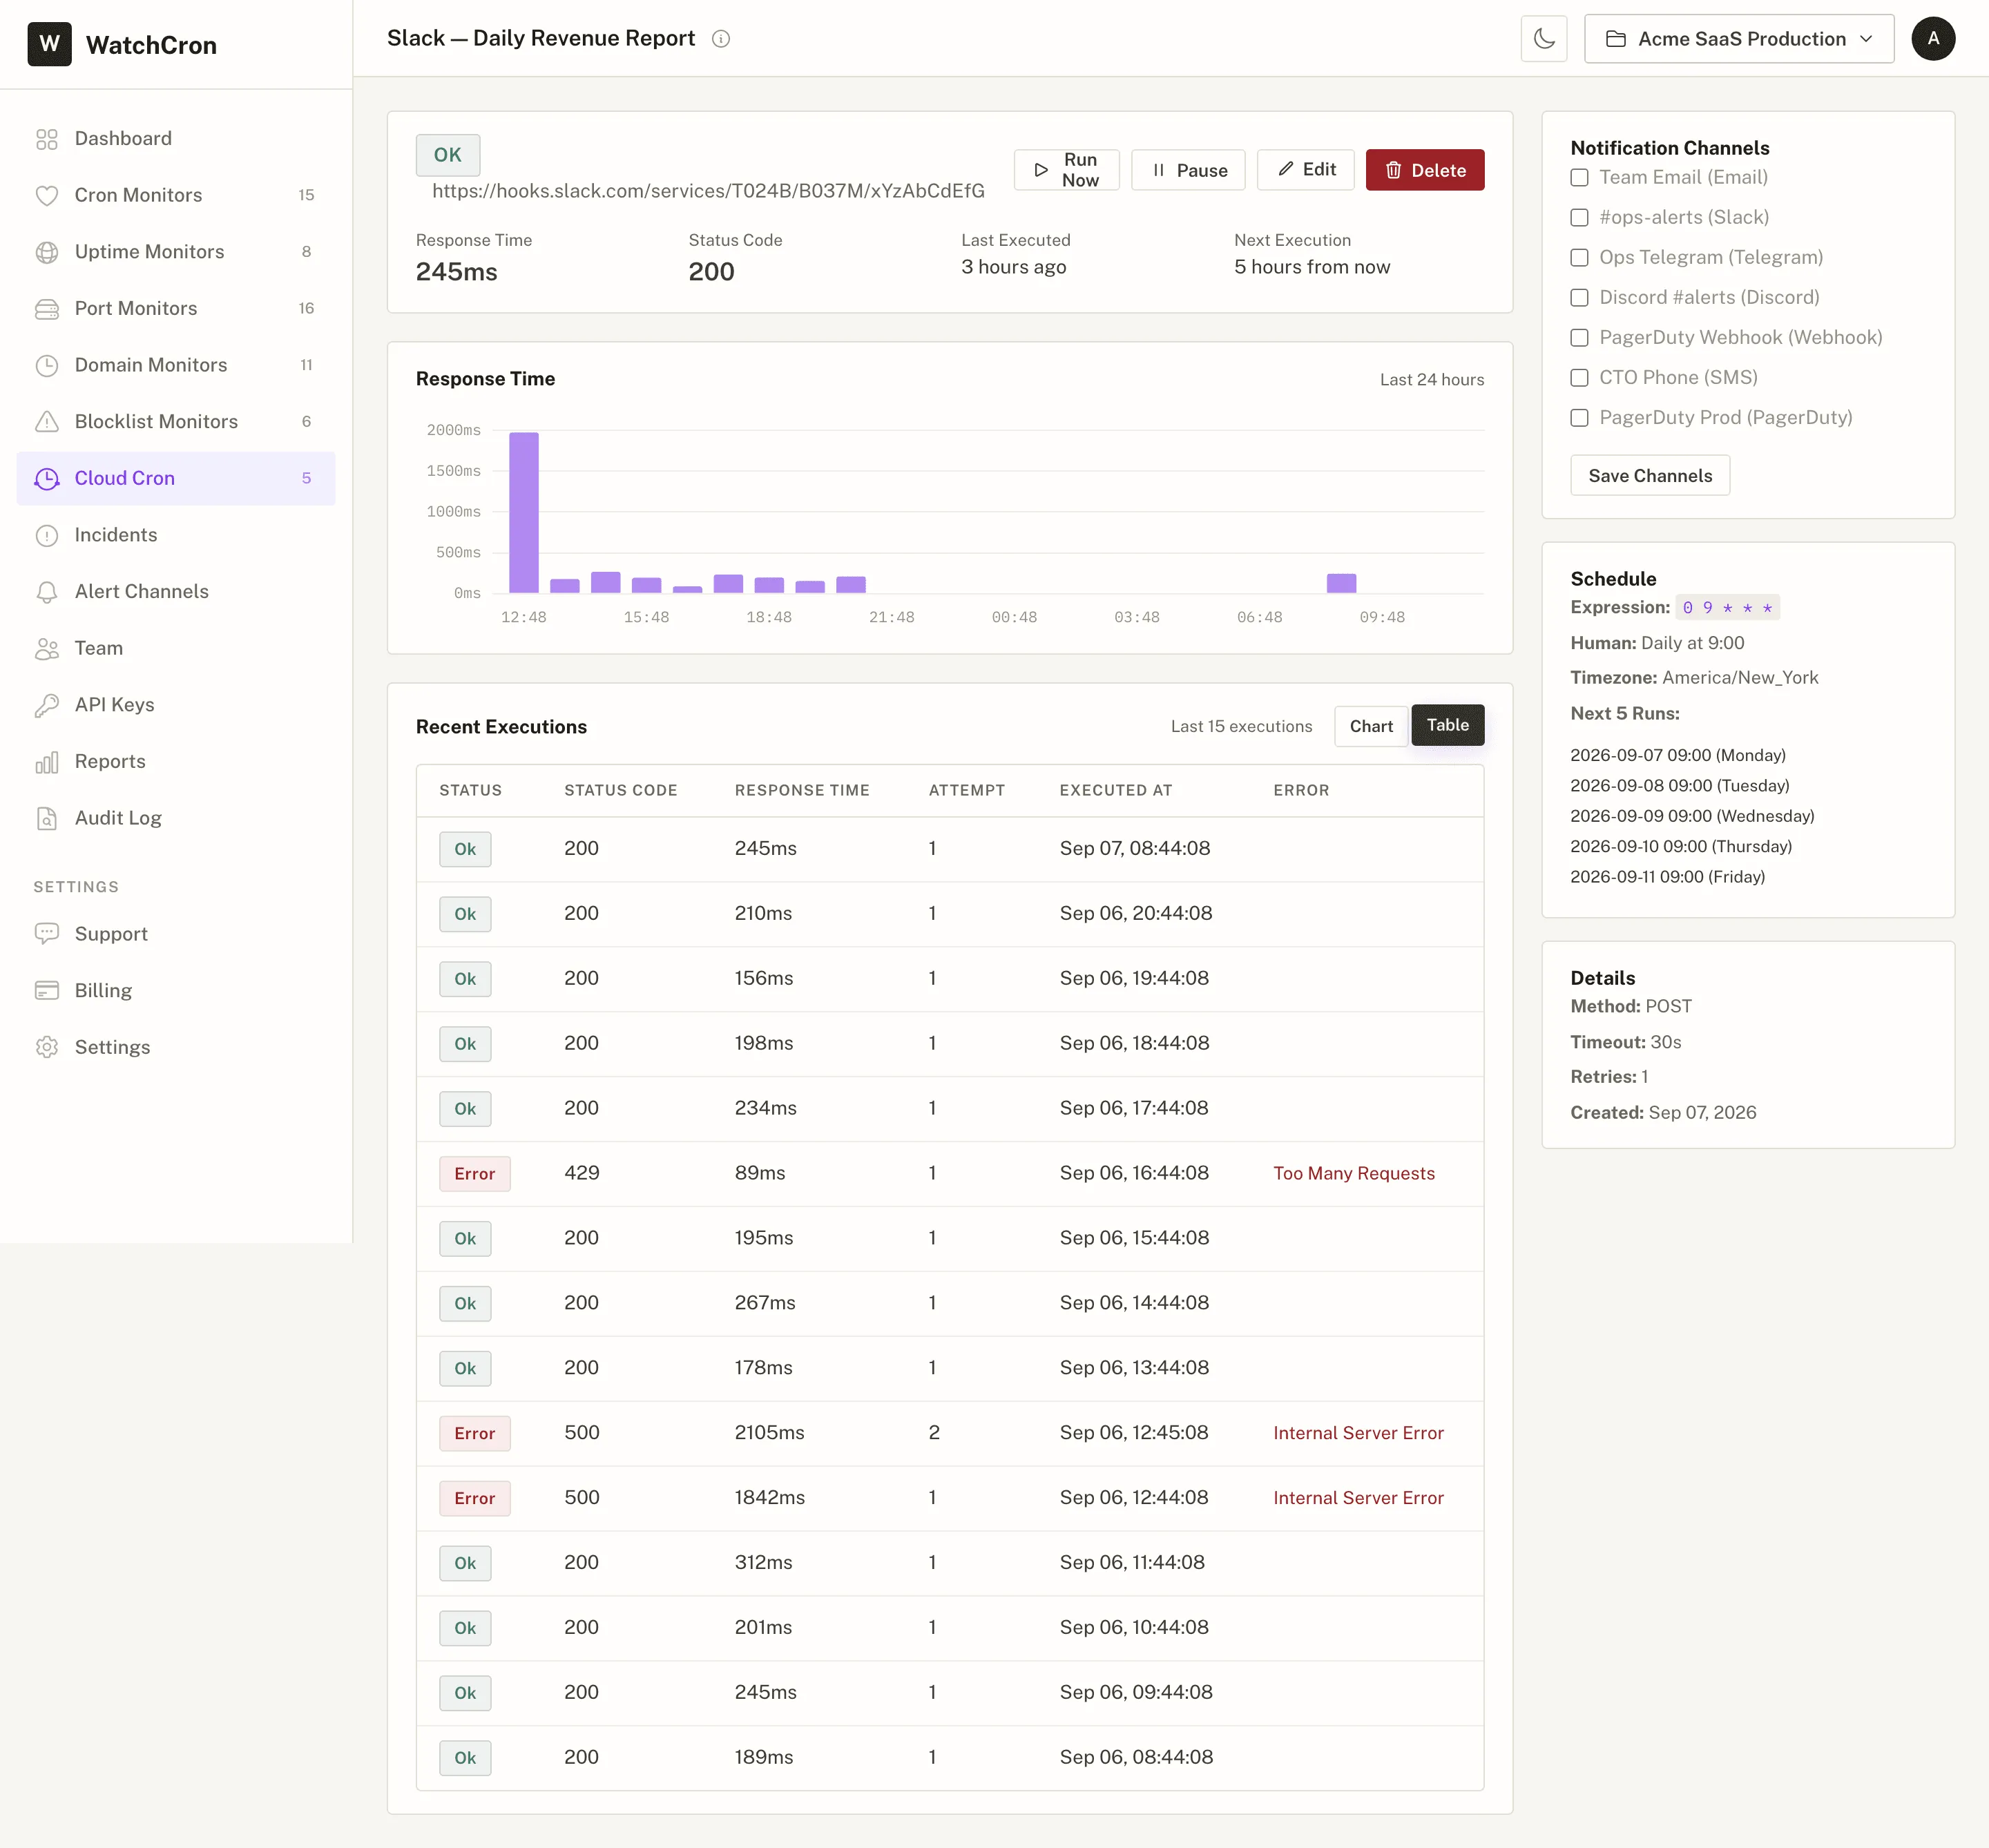
Task: Click the cron expression "0 9 * * *"
Action: point(1727,608)
